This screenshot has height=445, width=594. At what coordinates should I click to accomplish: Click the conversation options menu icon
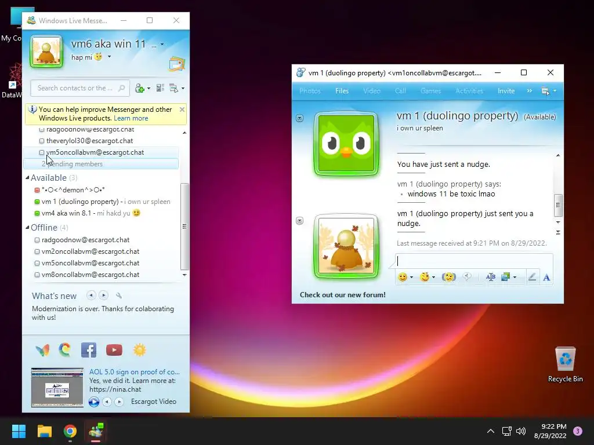click(x=545, y=91)
